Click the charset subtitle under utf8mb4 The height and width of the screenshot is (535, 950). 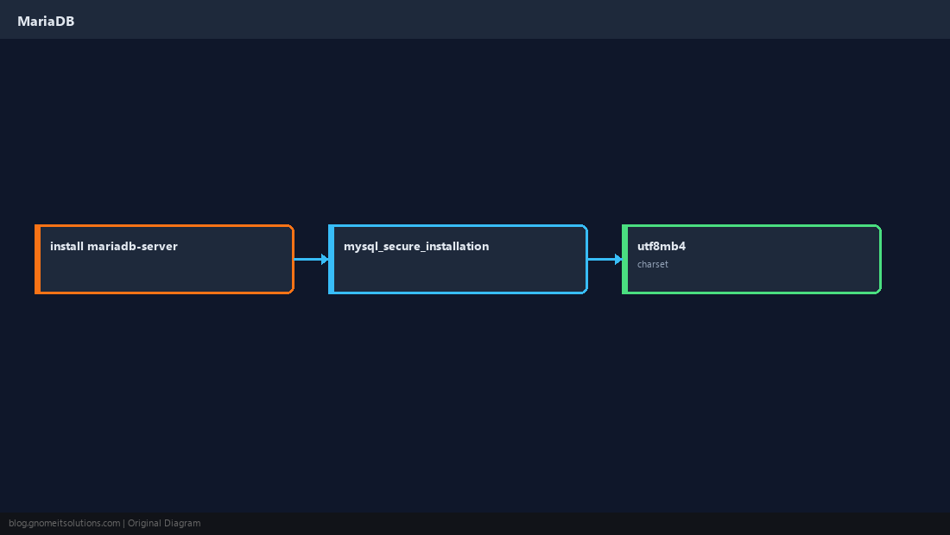pyautogui.click(x=653, y=264)
